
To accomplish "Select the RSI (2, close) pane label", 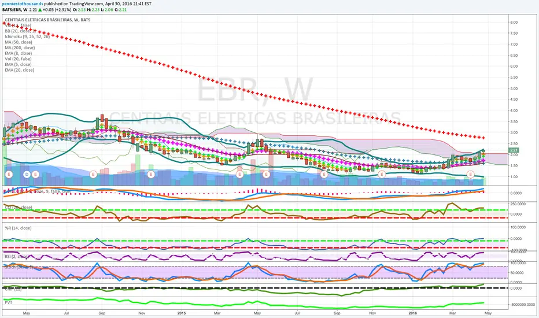I will pos(17,257).
